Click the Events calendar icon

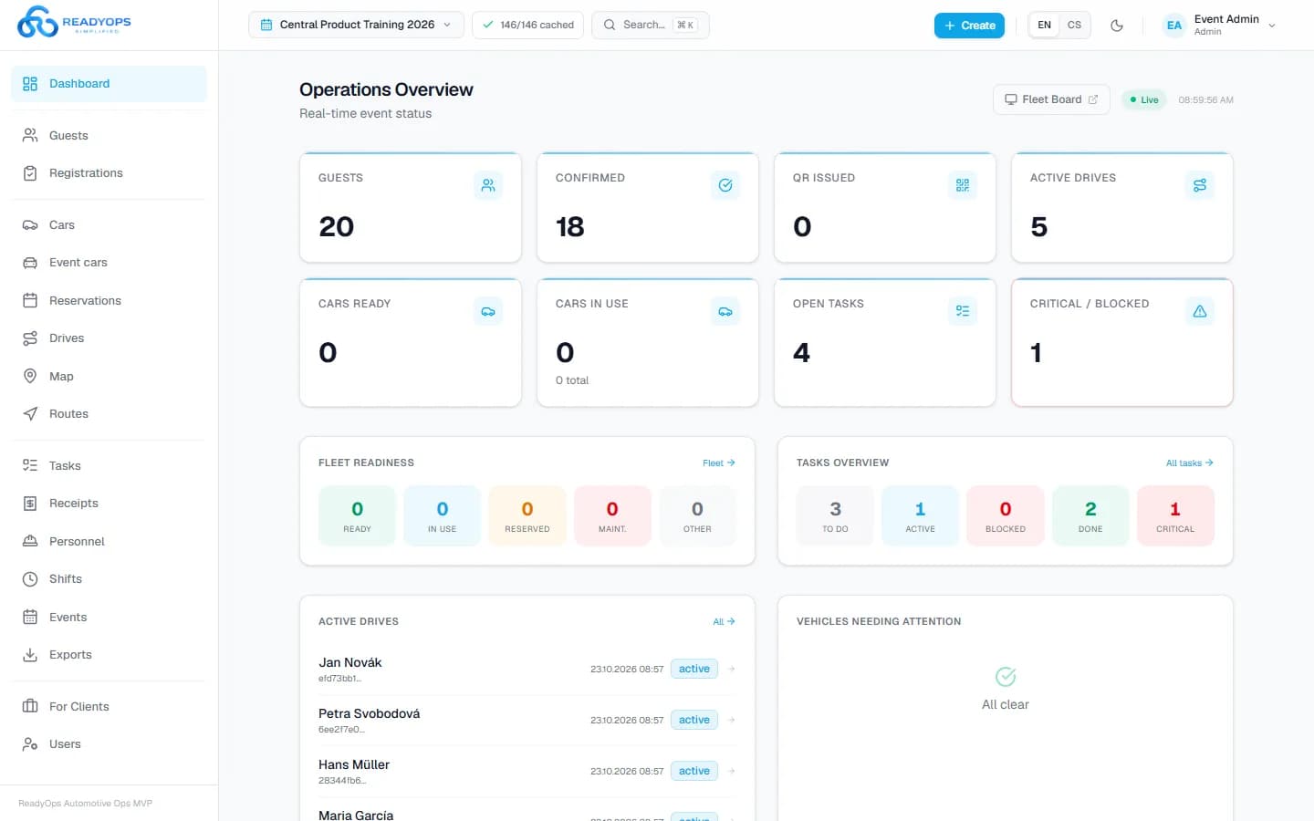[30, 618]
